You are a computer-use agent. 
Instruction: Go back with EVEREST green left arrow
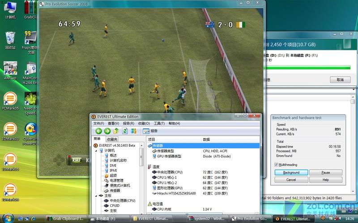coord(98,131)
